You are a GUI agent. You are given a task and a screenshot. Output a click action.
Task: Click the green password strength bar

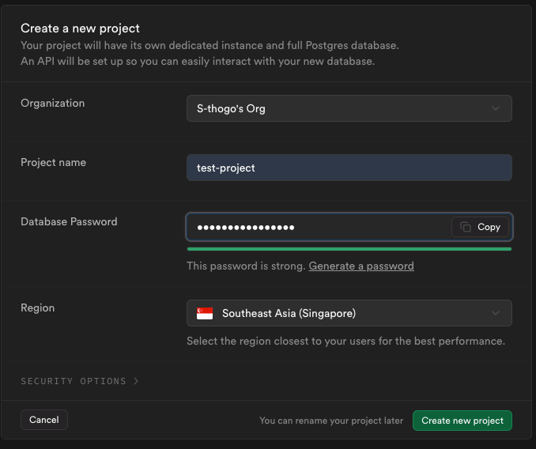point(349,249)
